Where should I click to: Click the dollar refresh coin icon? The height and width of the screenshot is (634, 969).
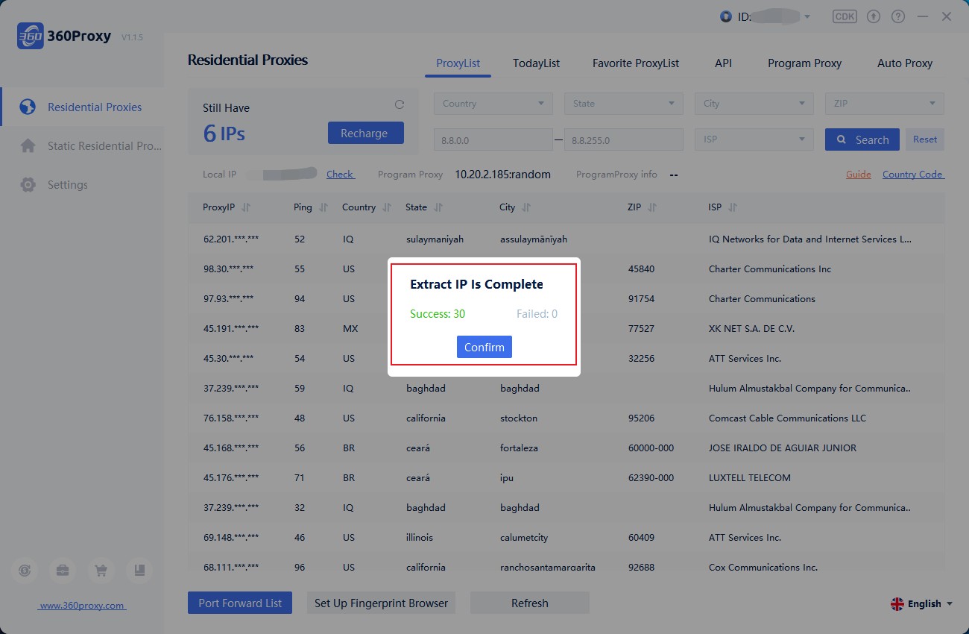click(25, 571)
